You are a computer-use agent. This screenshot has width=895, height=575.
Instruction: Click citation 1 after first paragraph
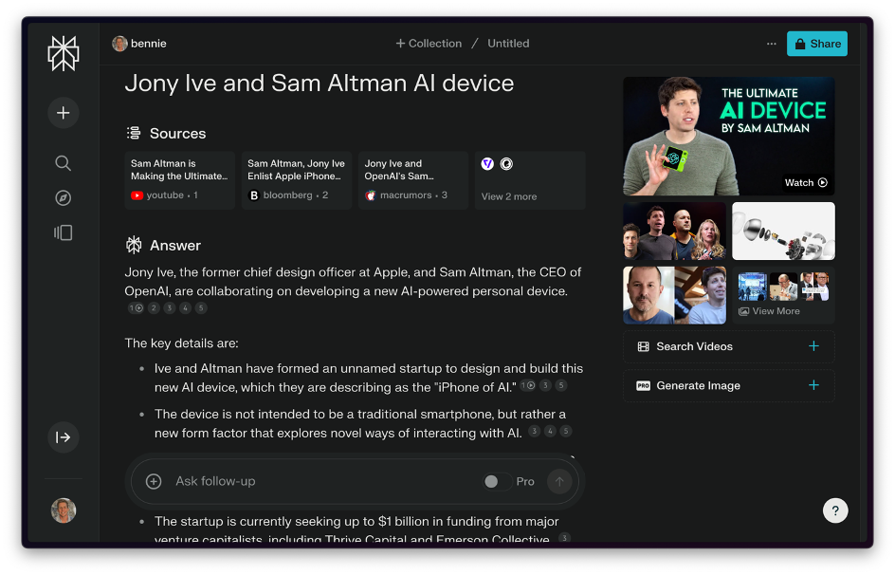pos(136,308)
